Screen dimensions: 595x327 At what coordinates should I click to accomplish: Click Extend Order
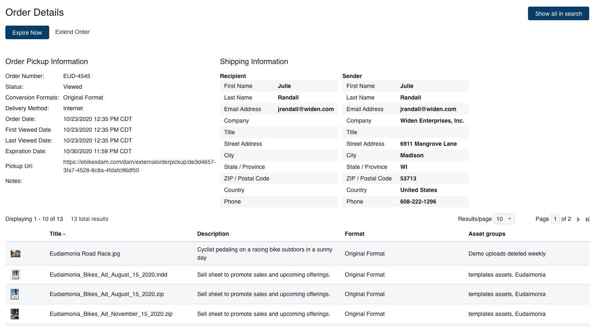[x=72, y=32]
